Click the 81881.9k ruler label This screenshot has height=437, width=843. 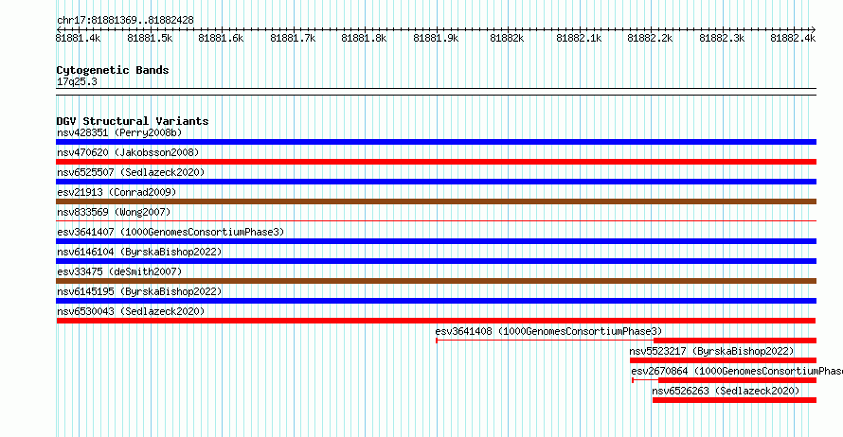click(436, 38)
